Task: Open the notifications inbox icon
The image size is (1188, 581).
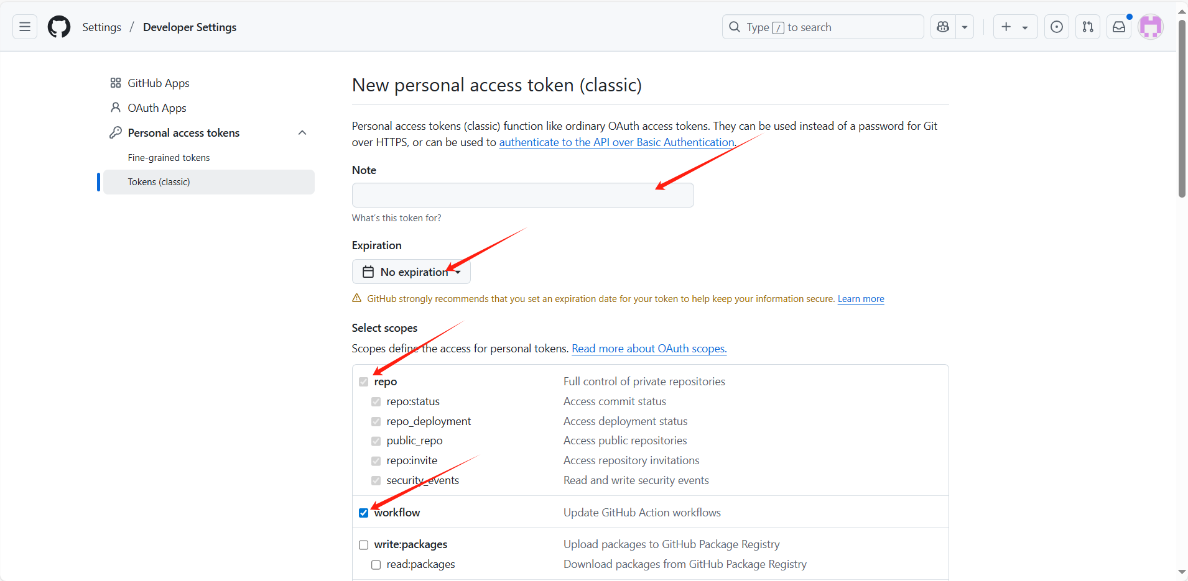Action: click(x=1119, y=27)
